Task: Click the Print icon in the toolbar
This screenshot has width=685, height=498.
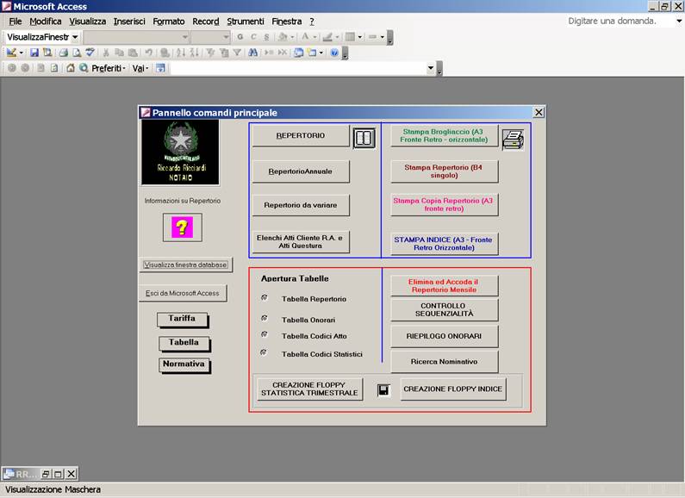Action: 64,53
